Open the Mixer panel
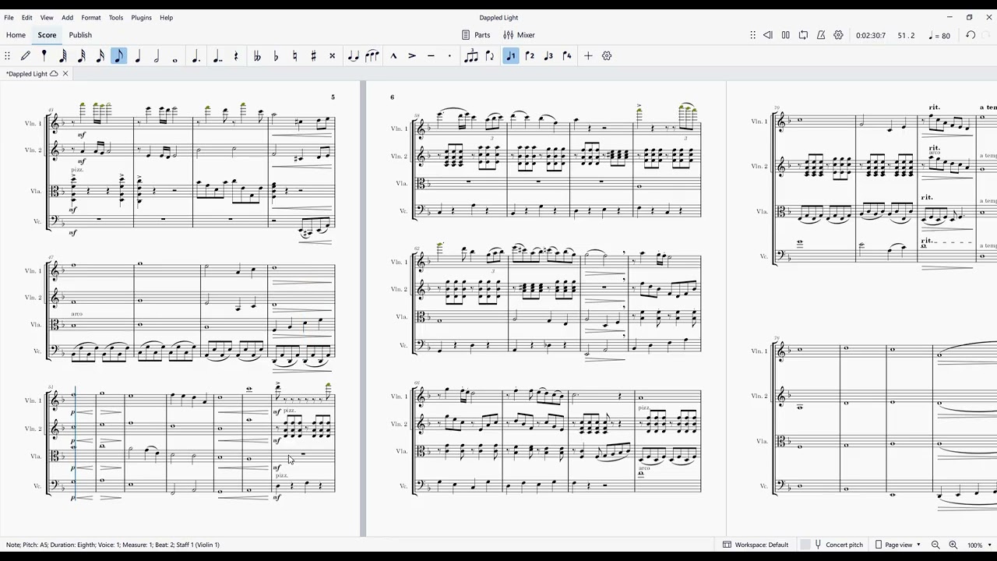This screenshot has height=561, width=997. tap(519, 35)
